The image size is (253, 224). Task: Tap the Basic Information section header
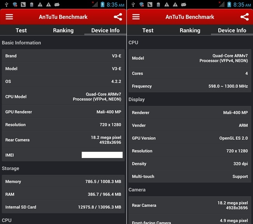(x=21, y=43)
